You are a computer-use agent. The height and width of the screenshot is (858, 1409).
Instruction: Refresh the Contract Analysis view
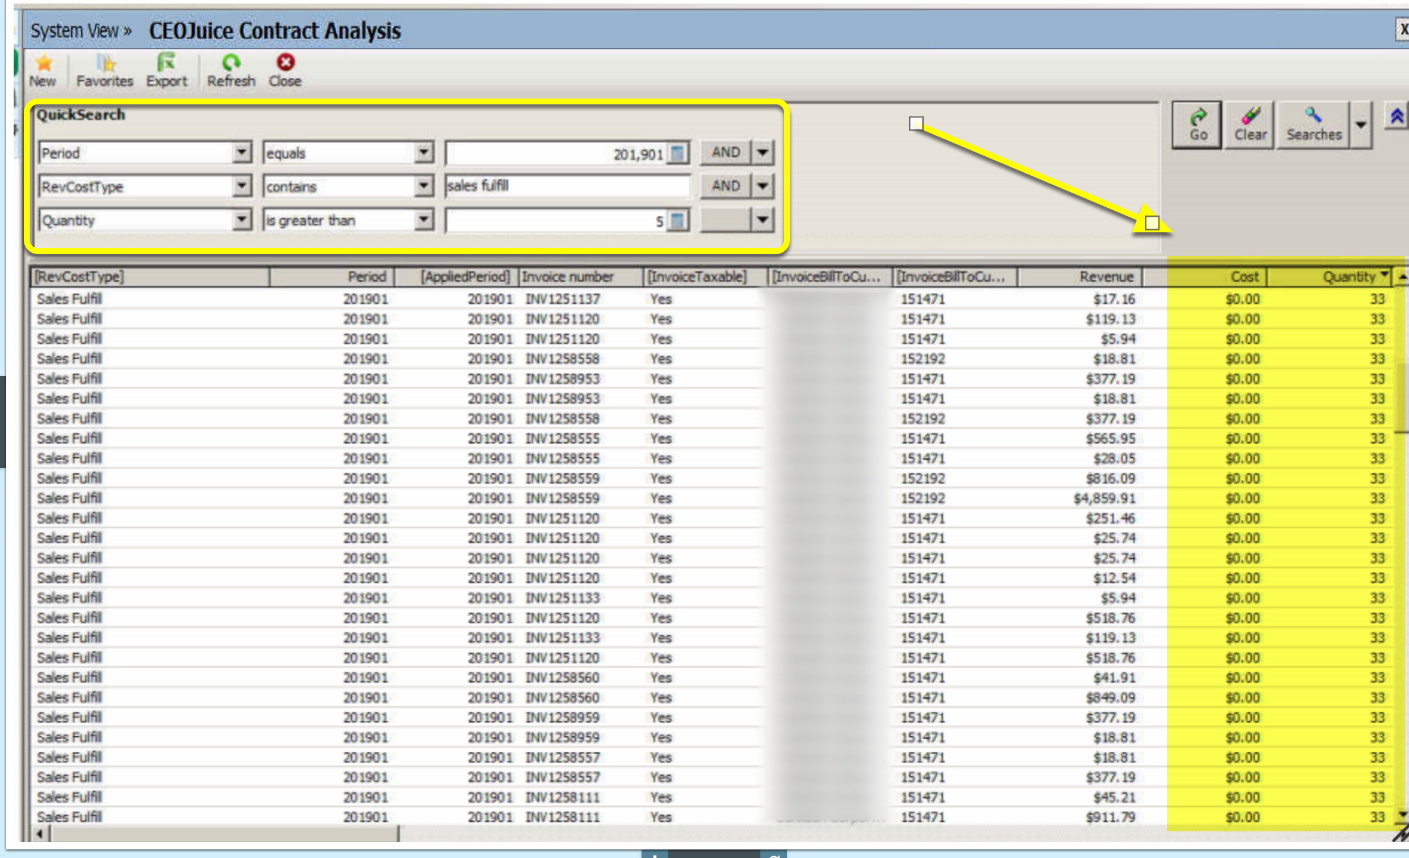(x=231, y=71)
